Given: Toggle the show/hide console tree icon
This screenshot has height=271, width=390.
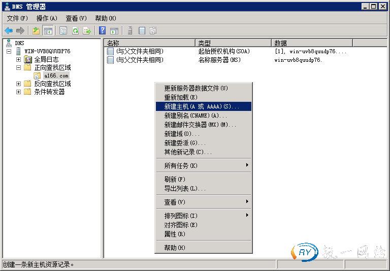Looking at the screenshot, I should click(48, 31).
